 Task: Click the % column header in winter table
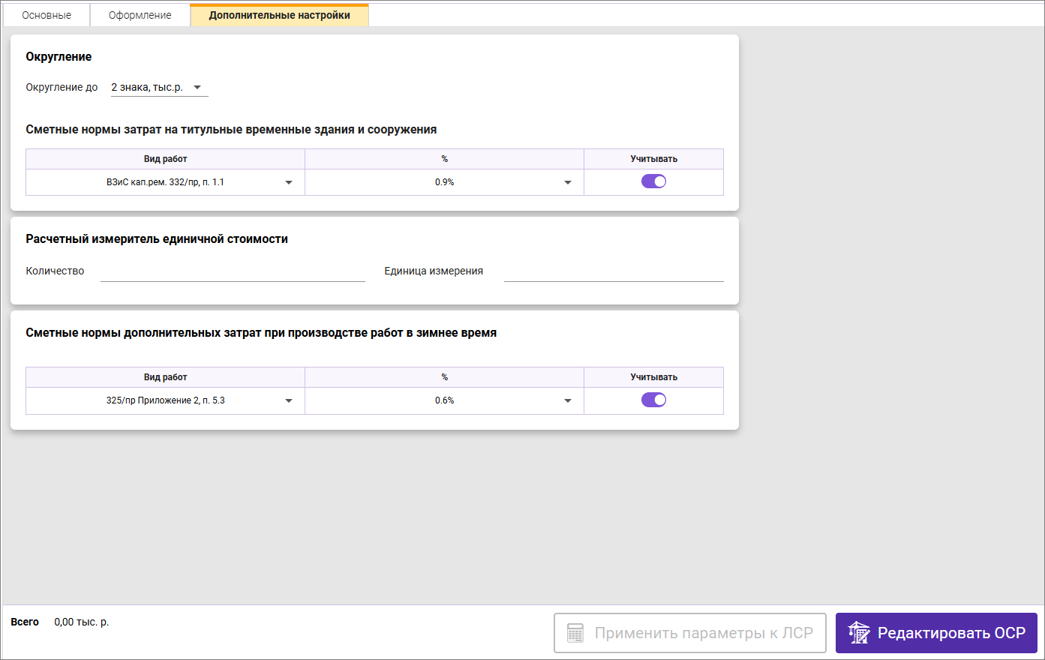[444, 377]
